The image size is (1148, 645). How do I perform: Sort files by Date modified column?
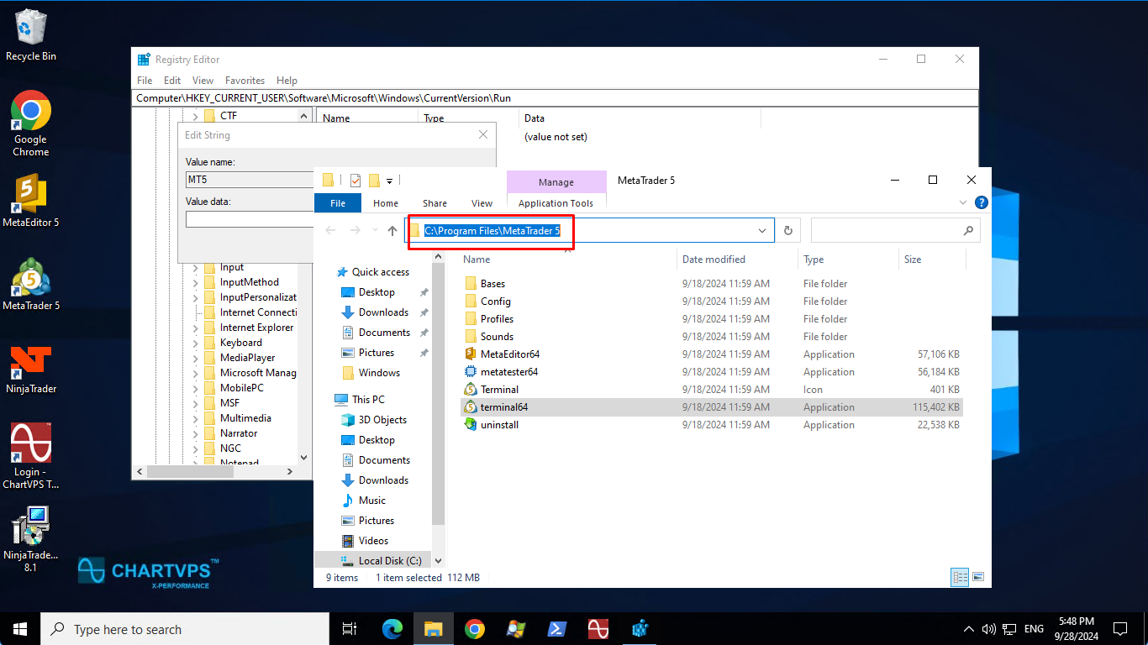[714, 260]
